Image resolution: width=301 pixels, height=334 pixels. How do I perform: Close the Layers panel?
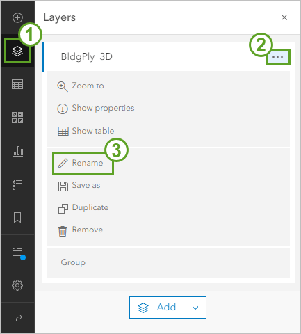tap(284, 17)
